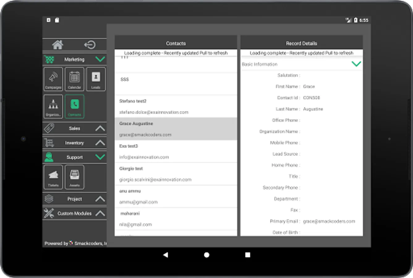Screen dimensions: 413x278
Task: Expand the Inventory section chevron
Action: coord(100,143)
